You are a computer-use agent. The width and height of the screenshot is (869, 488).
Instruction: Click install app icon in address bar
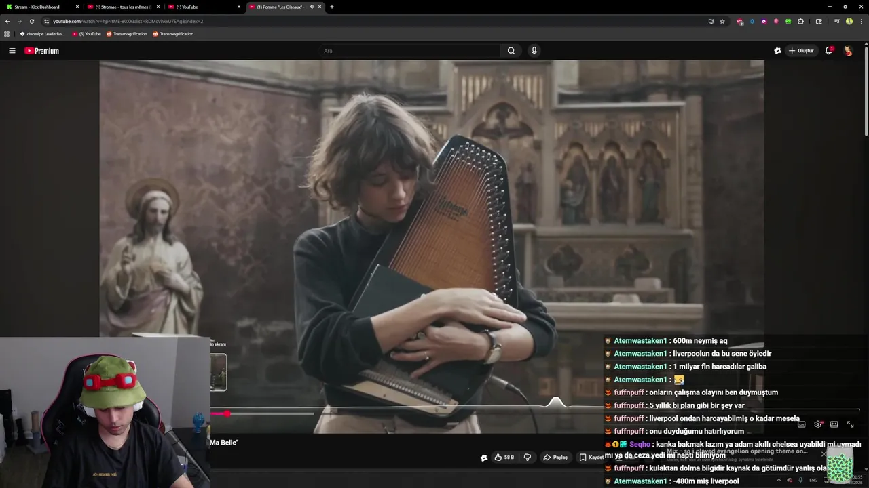(711, 21)
